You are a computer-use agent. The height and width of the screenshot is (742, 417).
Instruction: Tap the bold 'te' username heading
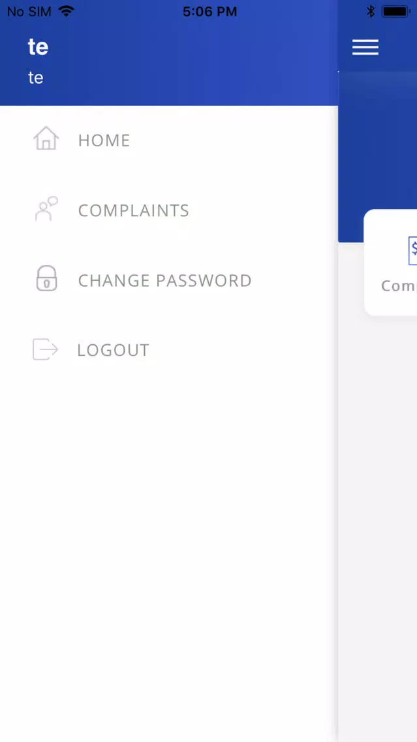(38, 47)
